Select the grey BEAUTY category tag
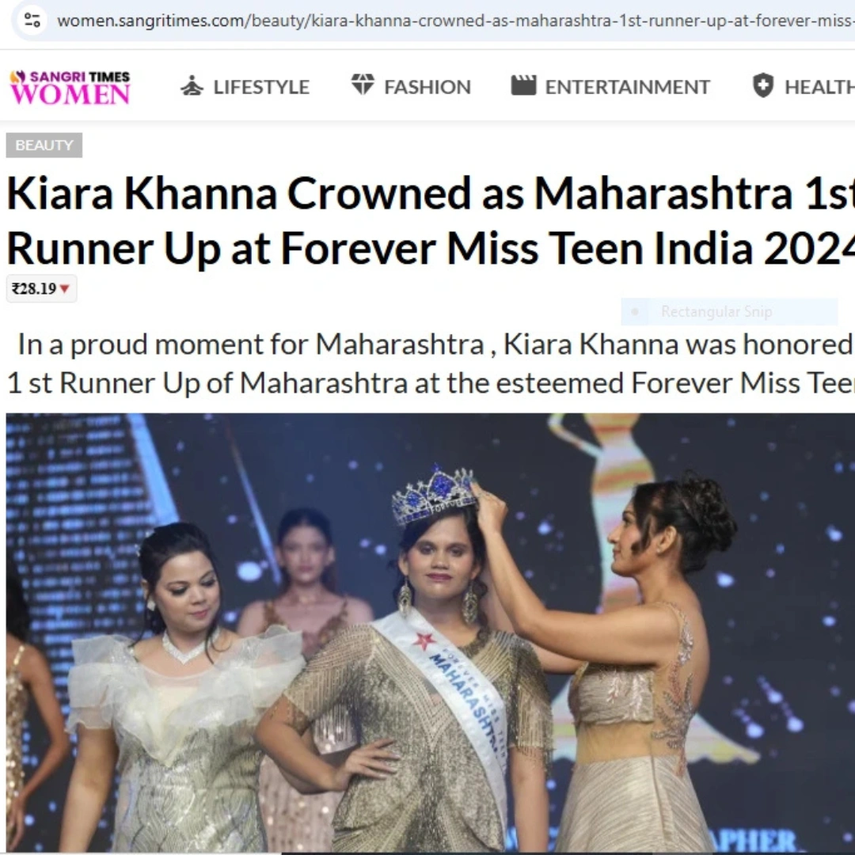855x855 pixels. tap(44, 145)
